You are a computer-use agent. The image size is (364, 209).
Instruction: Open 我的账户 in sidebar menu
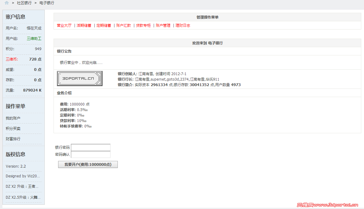[x=13, y=118]
